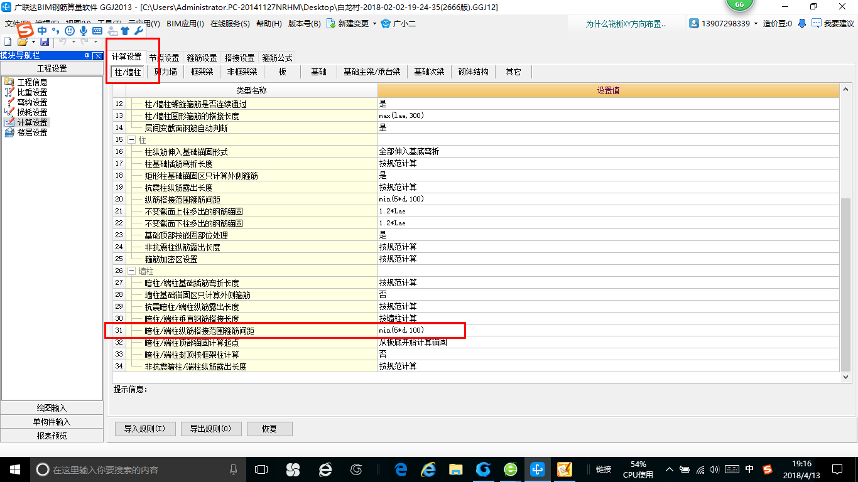Open the 在线服务(S) menu
Screen dimensions: 858x482
coord(231,23)
